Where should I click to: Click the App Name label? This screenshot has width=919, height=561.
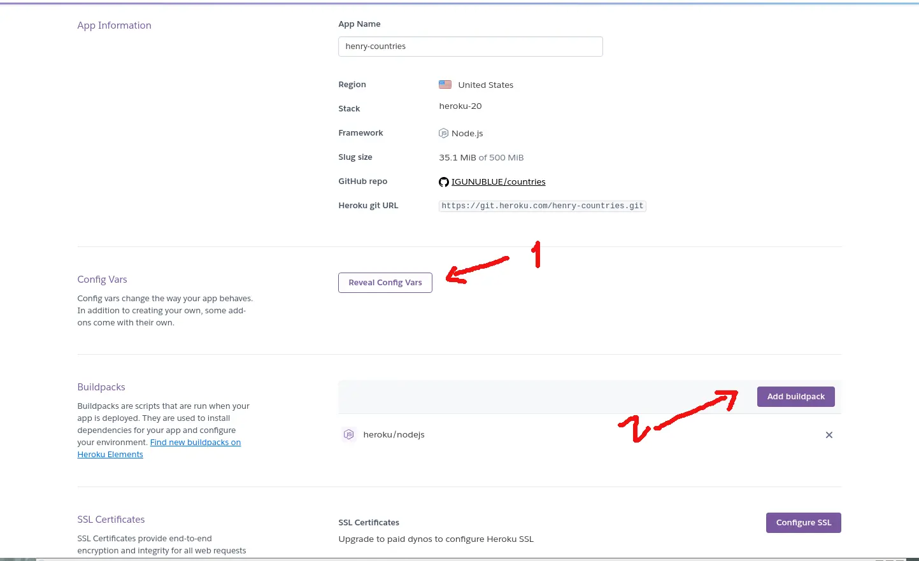(359, 24)
